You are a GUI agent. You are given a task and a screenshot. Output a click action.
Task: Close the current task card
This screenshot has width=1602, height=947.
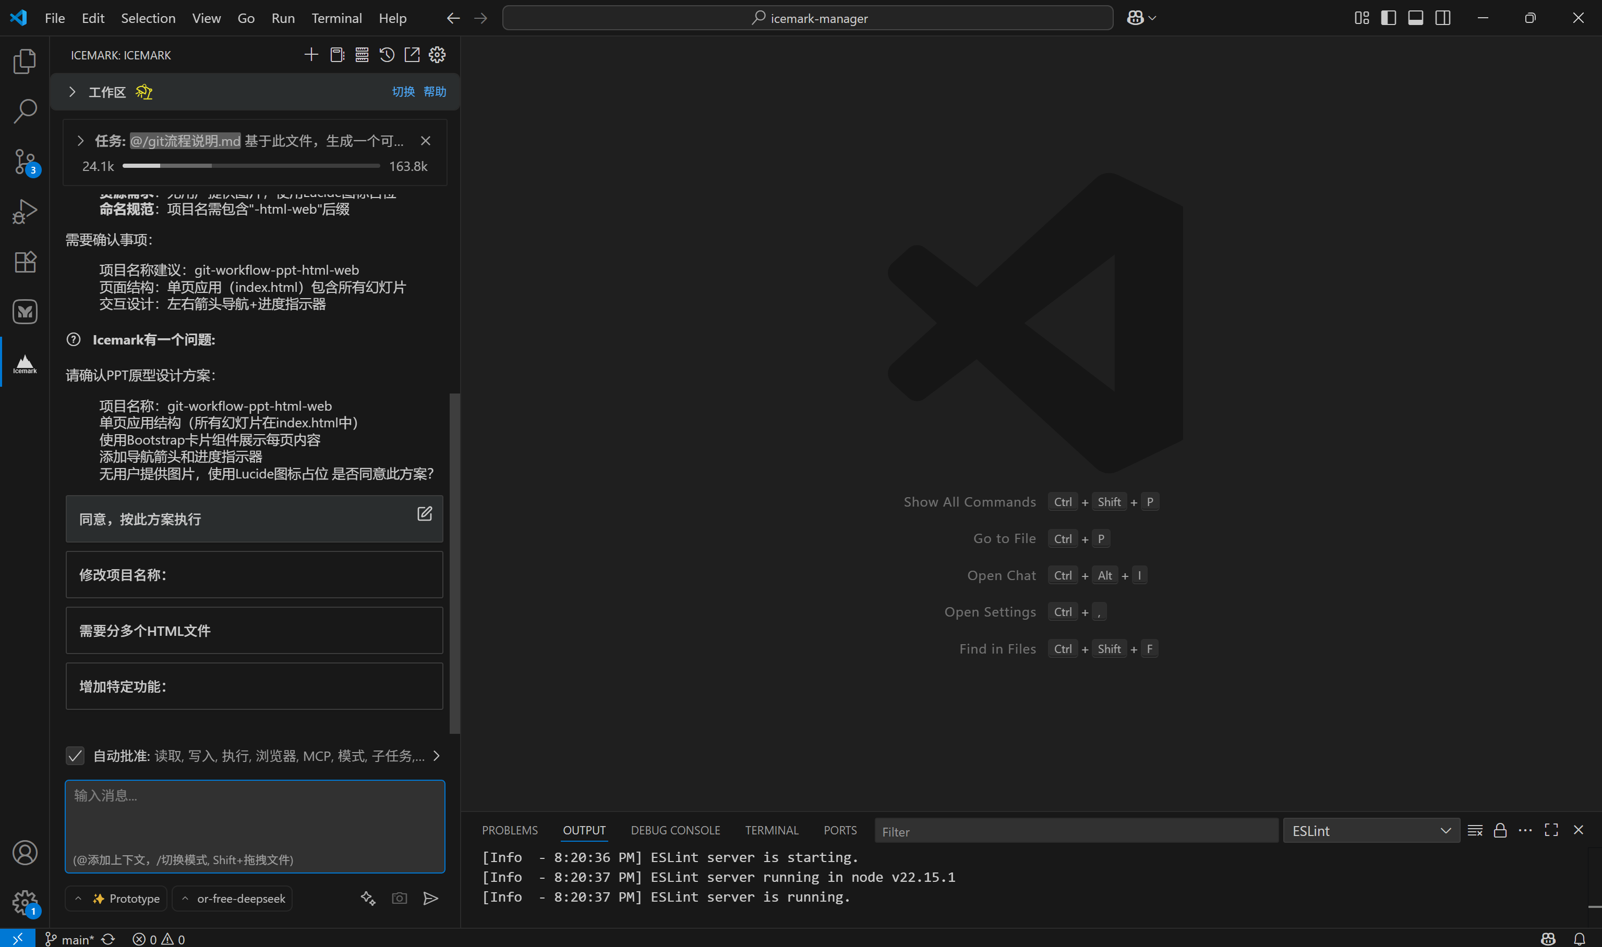point(426,140)
